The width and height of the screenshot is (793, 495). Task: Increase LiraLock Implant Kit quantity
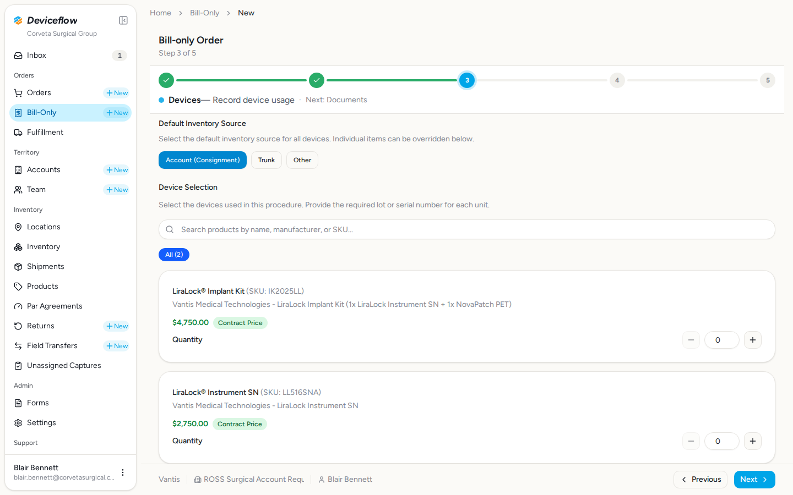tap(753, 340)
